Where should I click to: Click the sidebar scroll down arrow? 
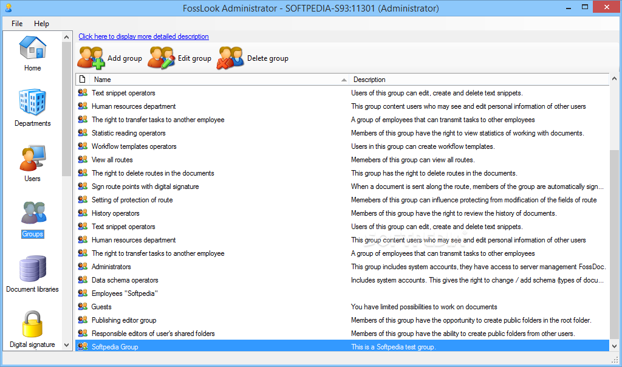pyautogui.click(x=67, y=345)
